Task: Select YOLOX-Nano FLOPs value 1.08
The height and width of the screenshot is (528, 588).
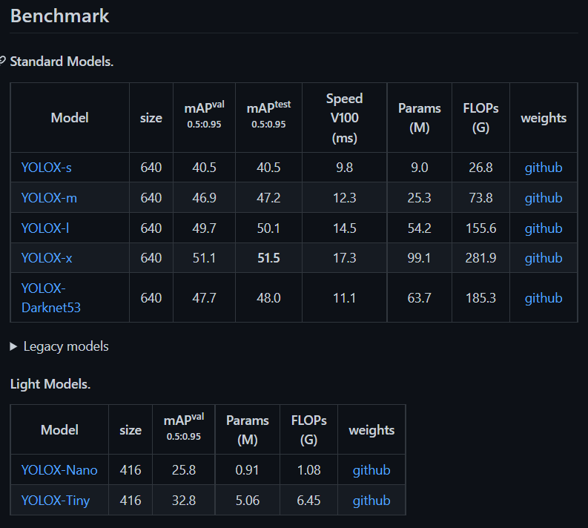Action: click(x=308, y=470)
